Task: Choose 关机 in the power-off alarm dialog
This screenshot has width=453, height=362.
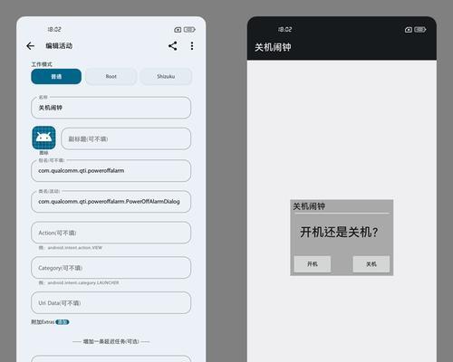Action: click(371, 264)
